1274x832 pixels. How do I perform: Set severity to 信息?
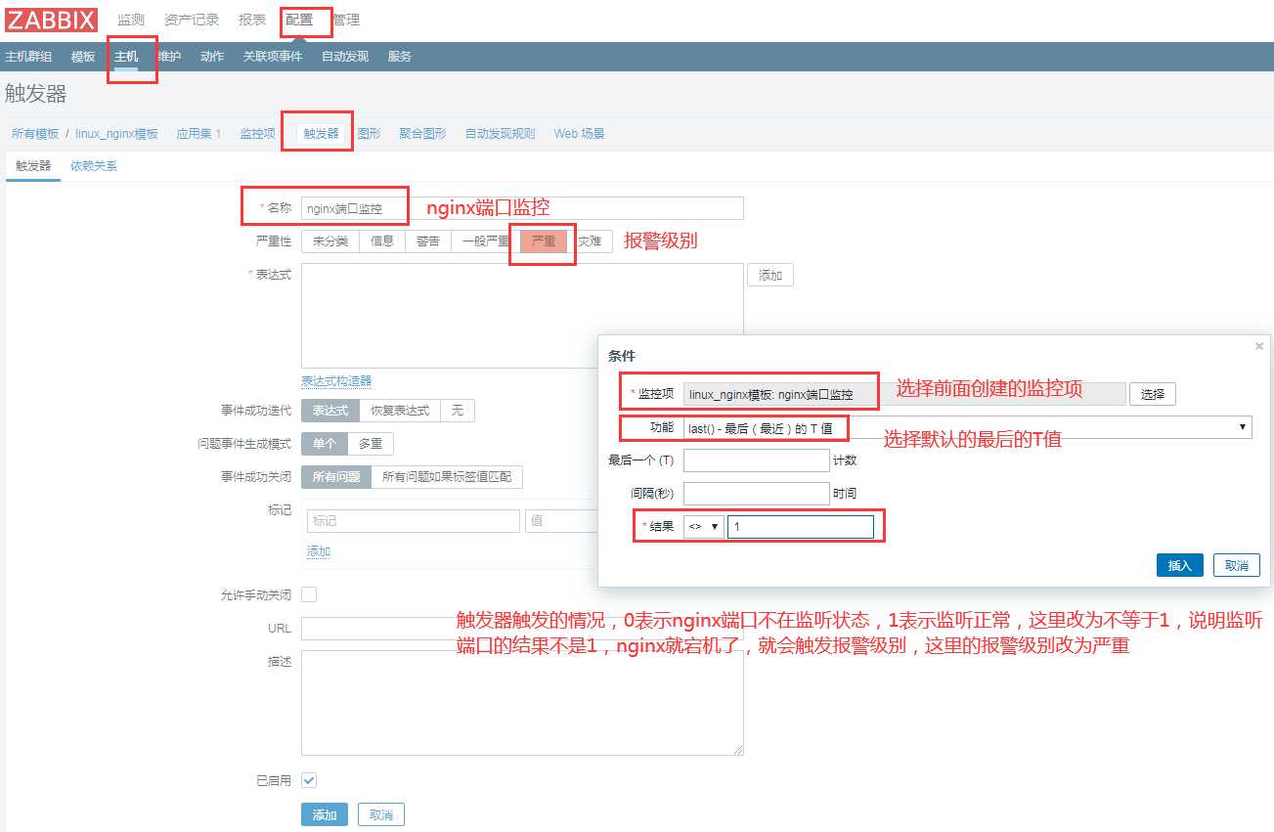(382, 241)
